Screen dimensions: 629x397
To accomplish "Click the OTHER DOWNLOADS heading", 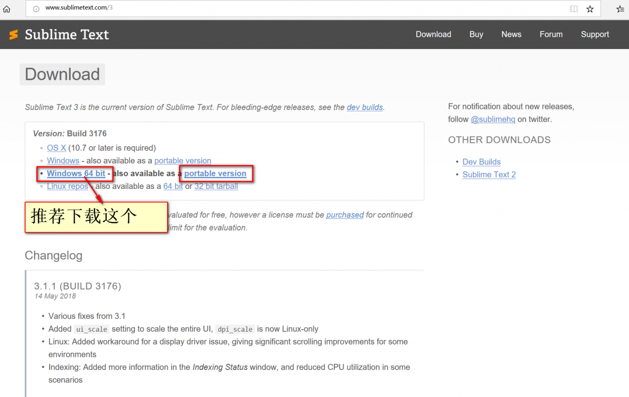I will 499,140.
